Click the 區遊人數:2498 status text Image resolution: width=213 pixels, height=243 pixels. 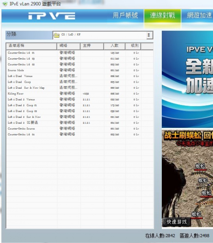(x=194, y=236)
